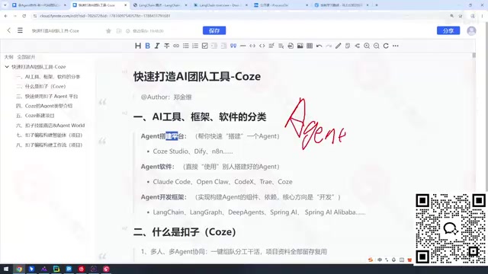Open Chrome from the taskbar

tap(19, 269)
